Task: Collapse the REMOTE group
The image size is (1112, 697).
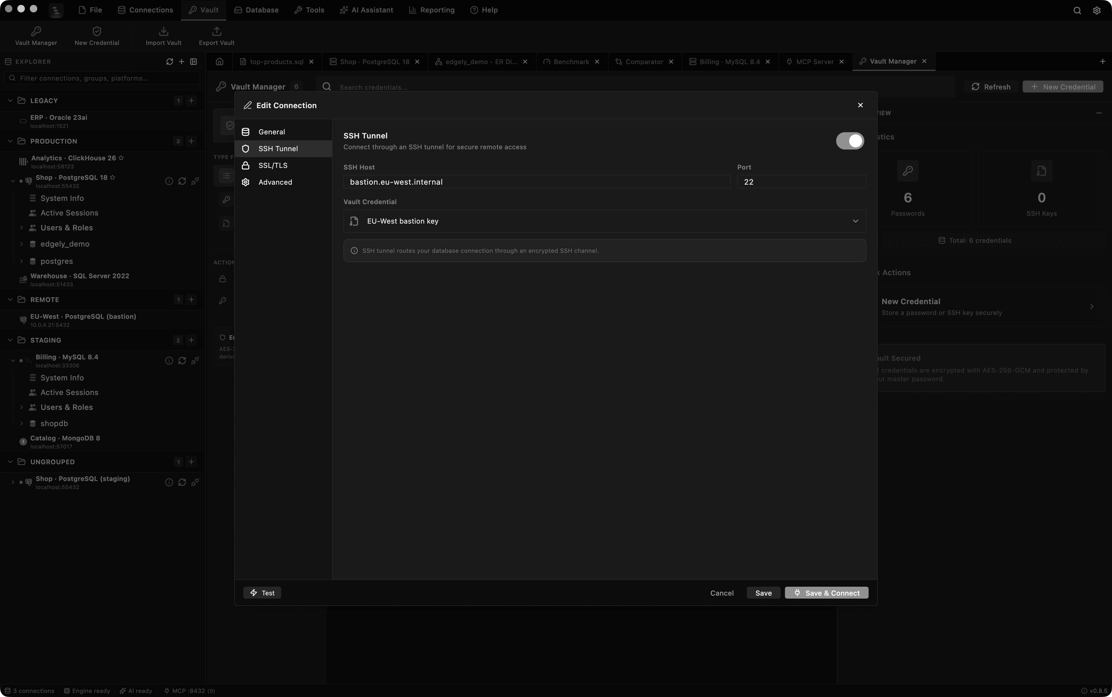Action: coord(10,300)
